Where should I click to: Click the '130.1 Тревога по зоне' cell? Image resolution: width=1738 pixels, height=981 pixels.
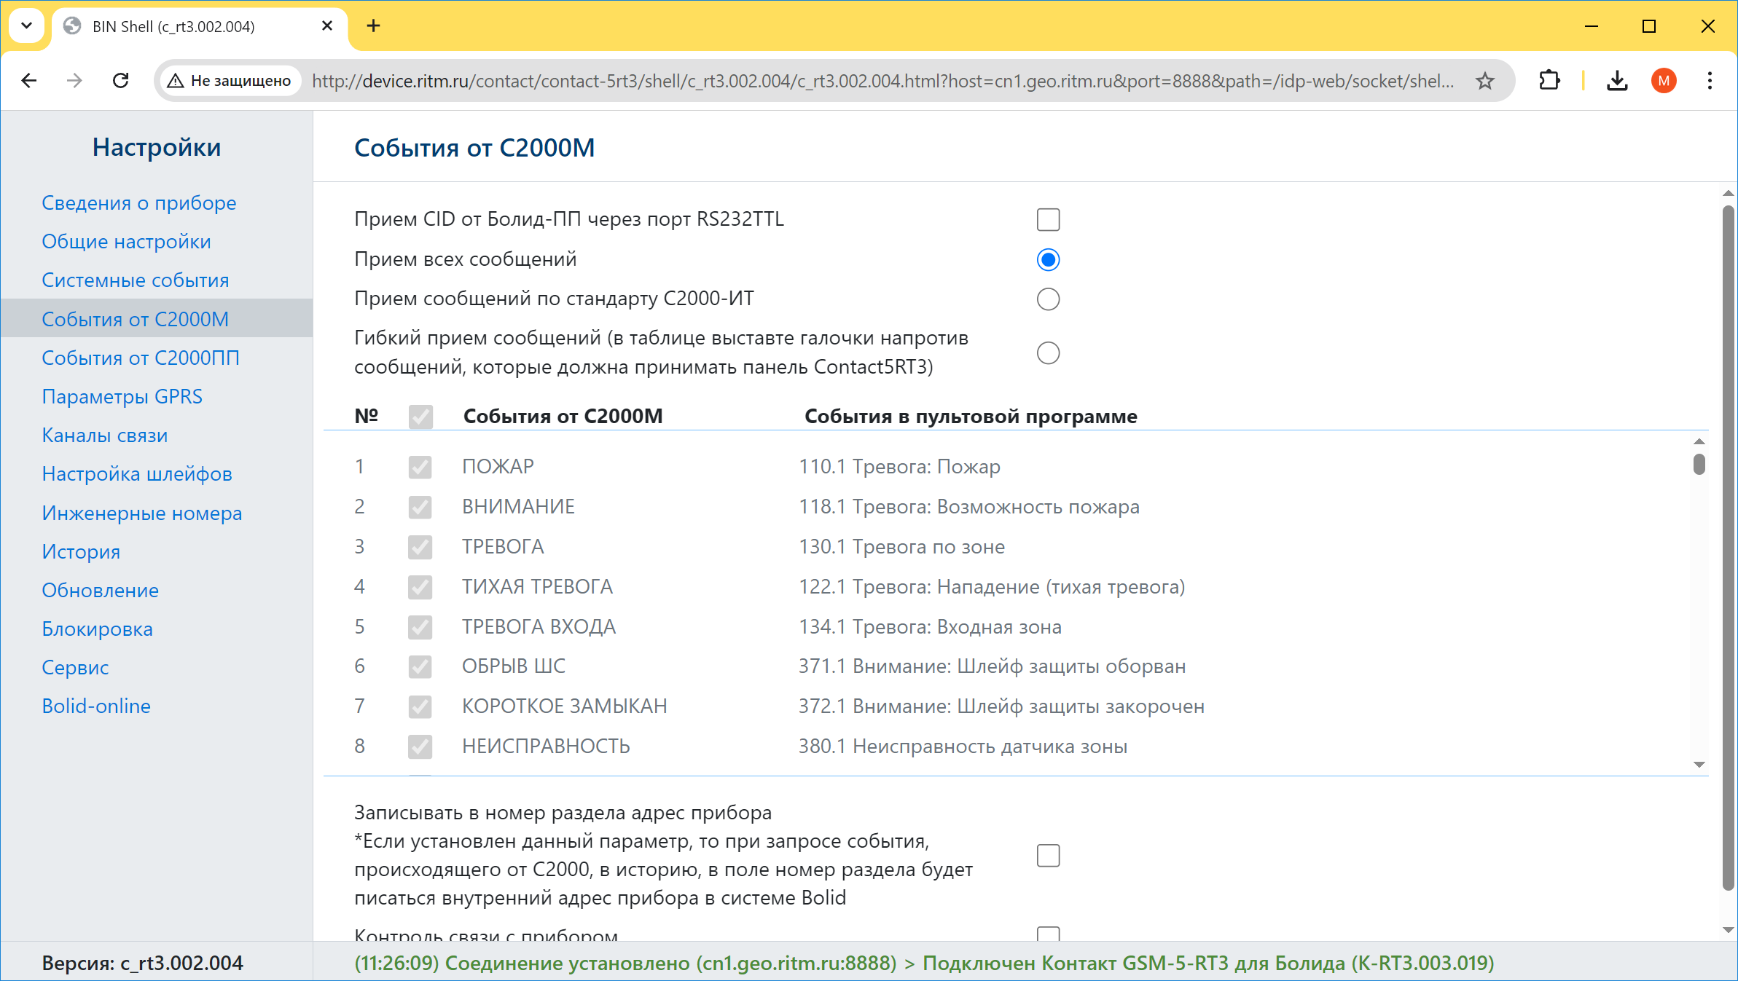901,546
